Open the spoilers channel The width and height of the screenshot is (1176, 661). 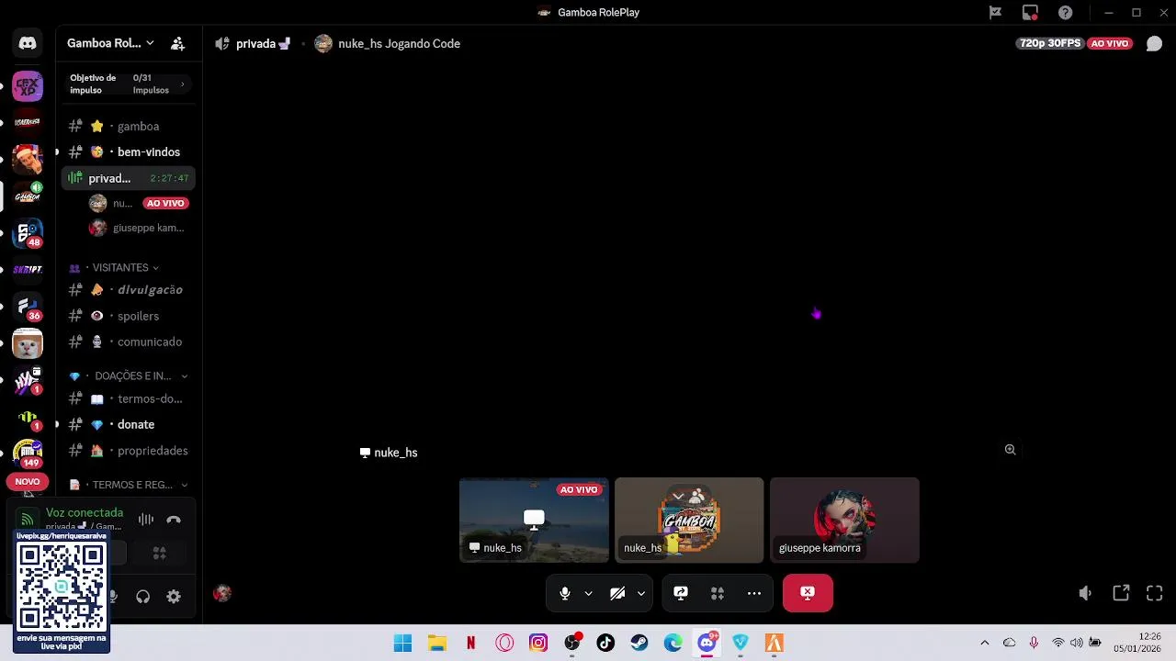128,316
